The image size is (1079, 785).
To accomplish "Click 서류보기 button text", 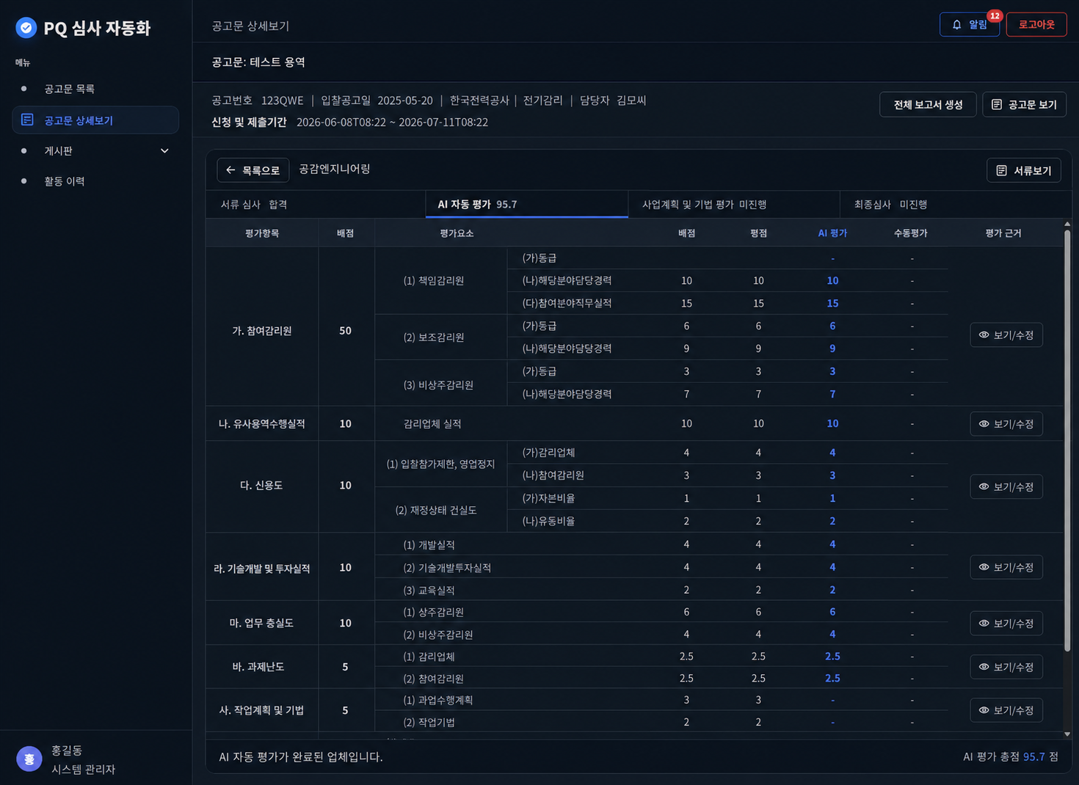I will pyautogui.click(x=1032, y=171).
